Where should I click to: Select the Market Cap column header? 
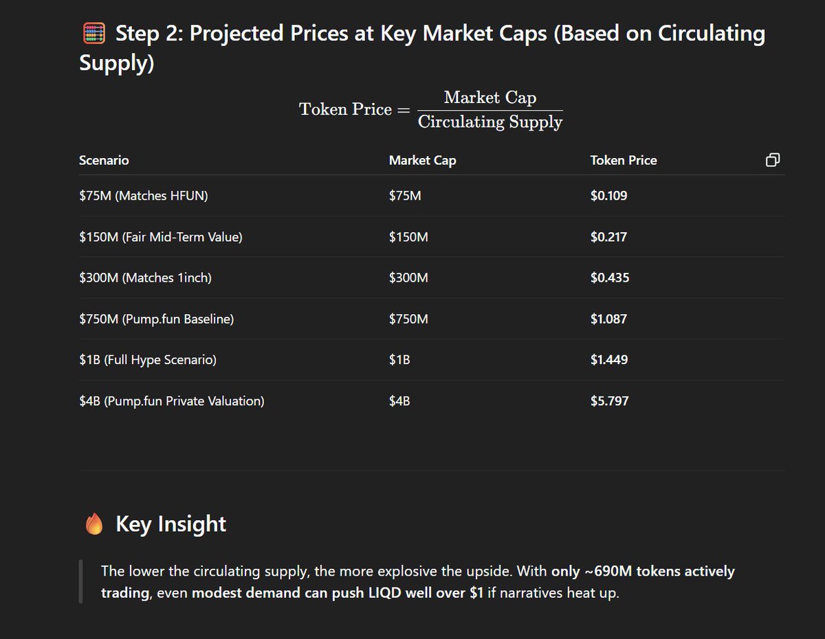[422, 160]
